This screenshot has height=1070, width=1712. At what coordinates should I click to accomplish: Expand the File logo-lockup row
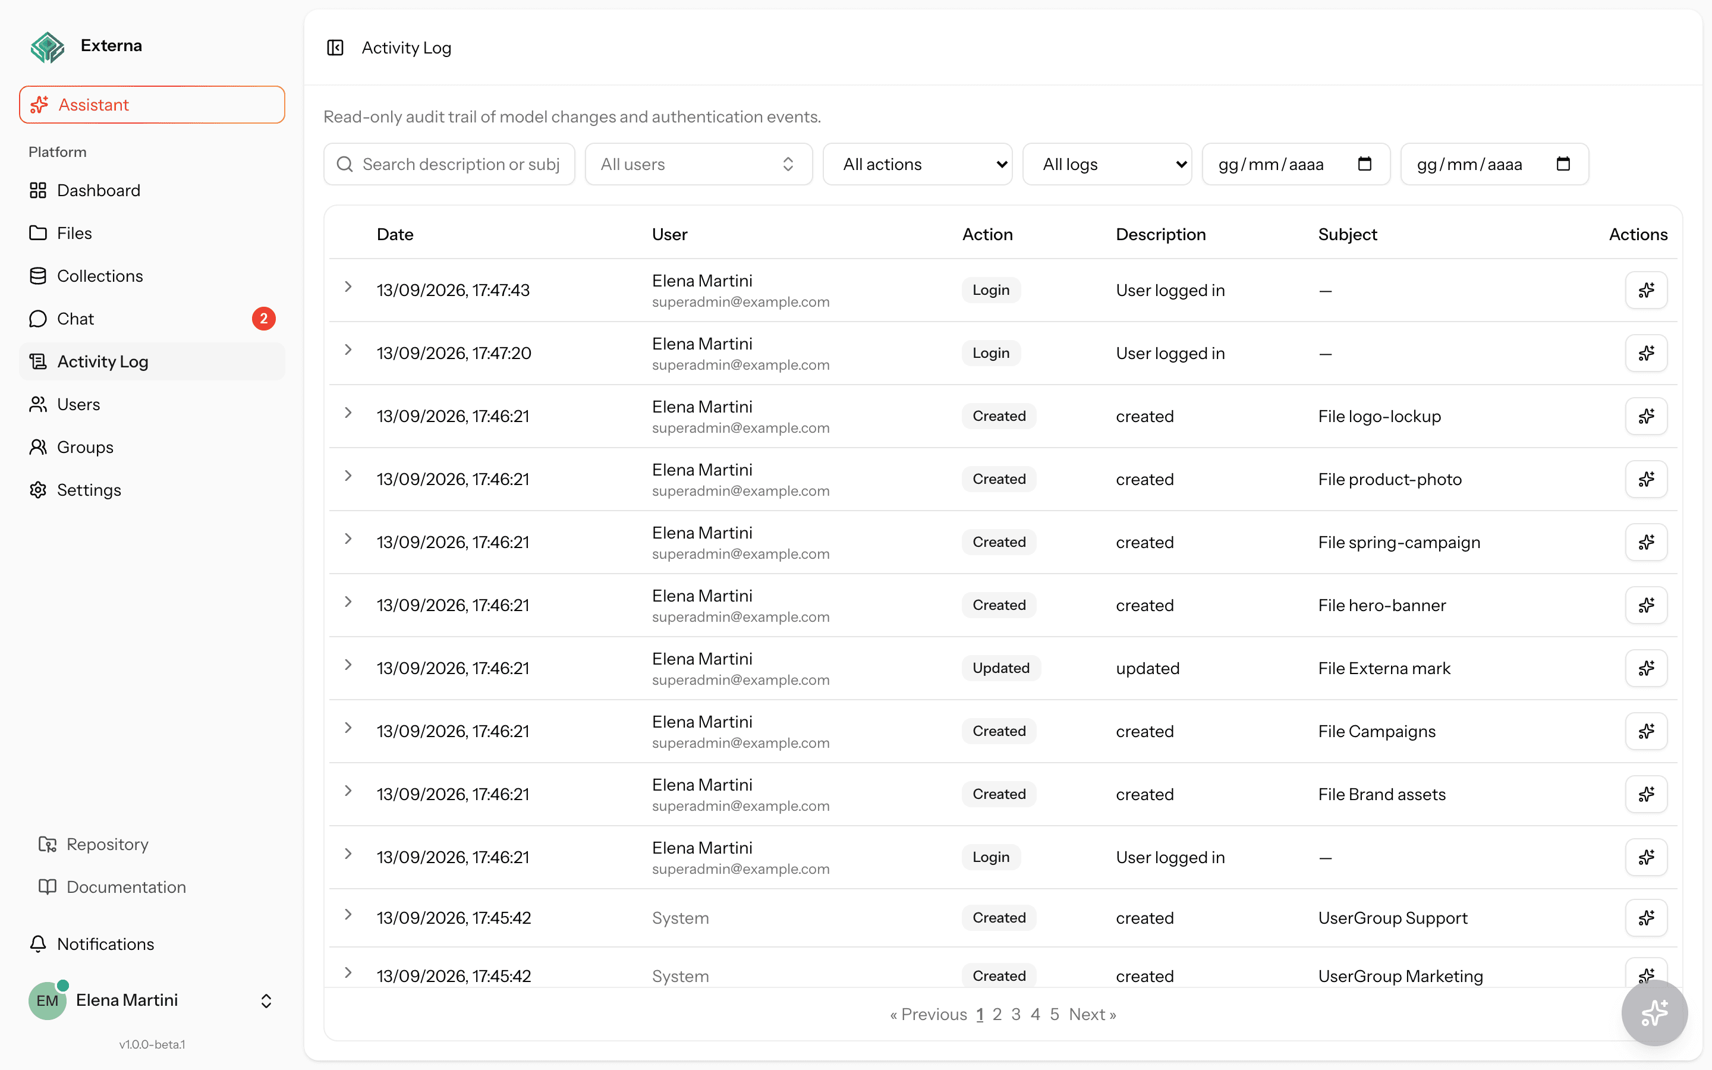coord(348,413)
